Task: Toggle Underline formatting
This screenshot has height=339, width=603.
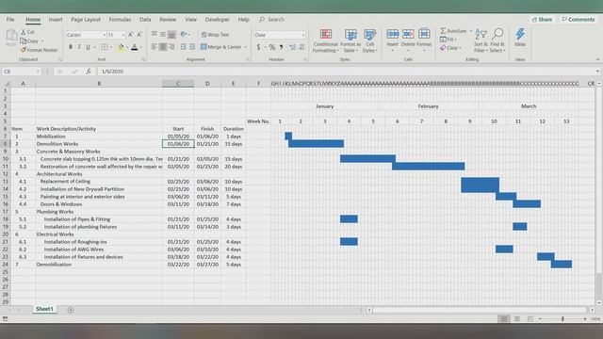Action: point(88,47)
